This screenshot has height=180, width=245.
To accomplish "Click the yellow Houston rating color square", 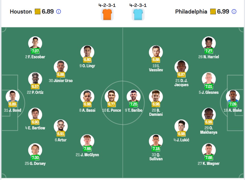I will (x=38, y=12).
